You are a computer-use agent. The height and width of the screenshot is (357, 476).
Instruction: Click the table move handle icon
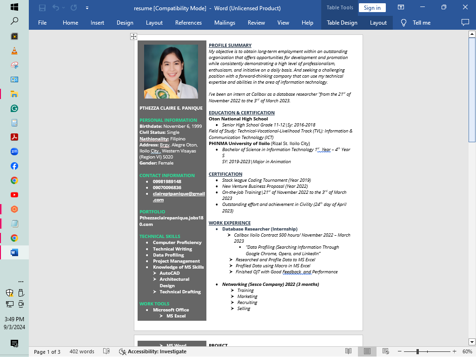pos(133,36)
